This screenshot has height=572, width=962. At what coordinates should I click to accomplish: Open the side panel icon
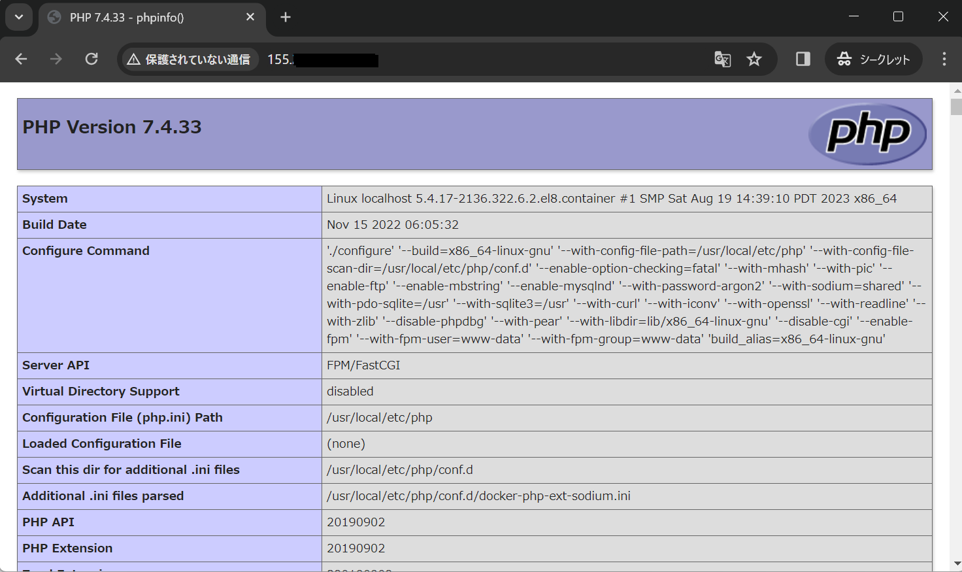point(802,59)
